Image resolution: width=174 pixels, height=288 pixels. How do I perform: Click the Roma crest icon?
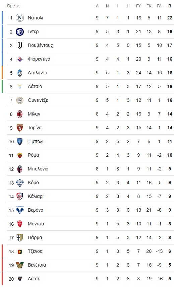click(20, 155)
